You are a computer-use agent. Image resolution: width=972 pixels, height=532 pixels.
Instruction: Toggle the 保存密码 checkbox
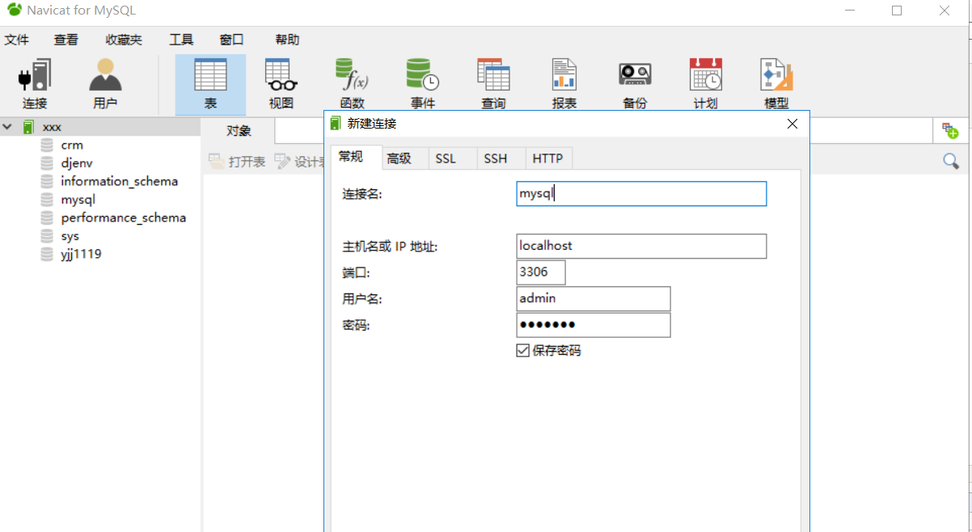point(522,350)
